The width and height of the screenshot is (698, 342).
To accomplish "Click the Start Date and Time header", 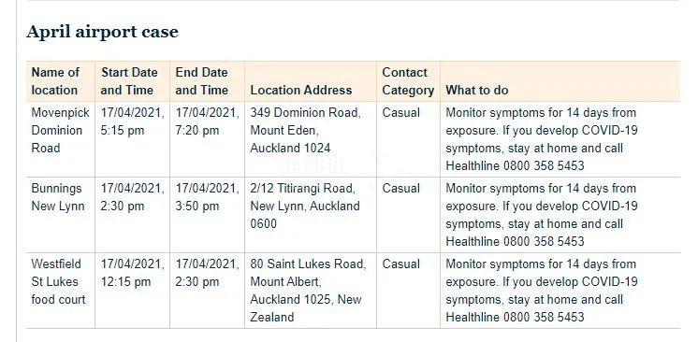I will pos(129,81).
